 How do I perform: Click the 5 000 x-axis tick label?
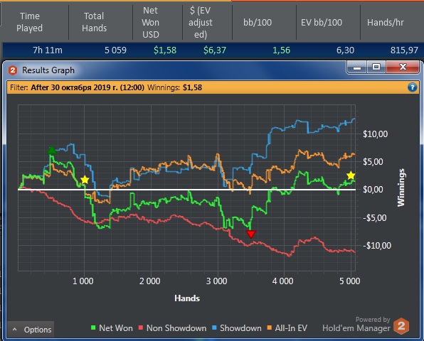(349, 281)
